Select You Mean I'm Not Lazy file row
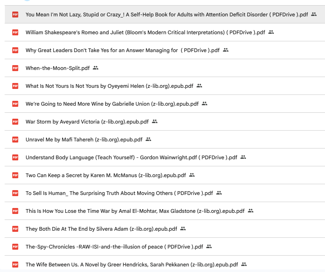The image size is (325, 272). (165, 14)
